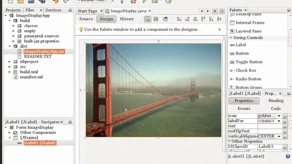Select the Connection Mode toolbar icon
Viewport: 292px width, 164px height.
(156, 19)
